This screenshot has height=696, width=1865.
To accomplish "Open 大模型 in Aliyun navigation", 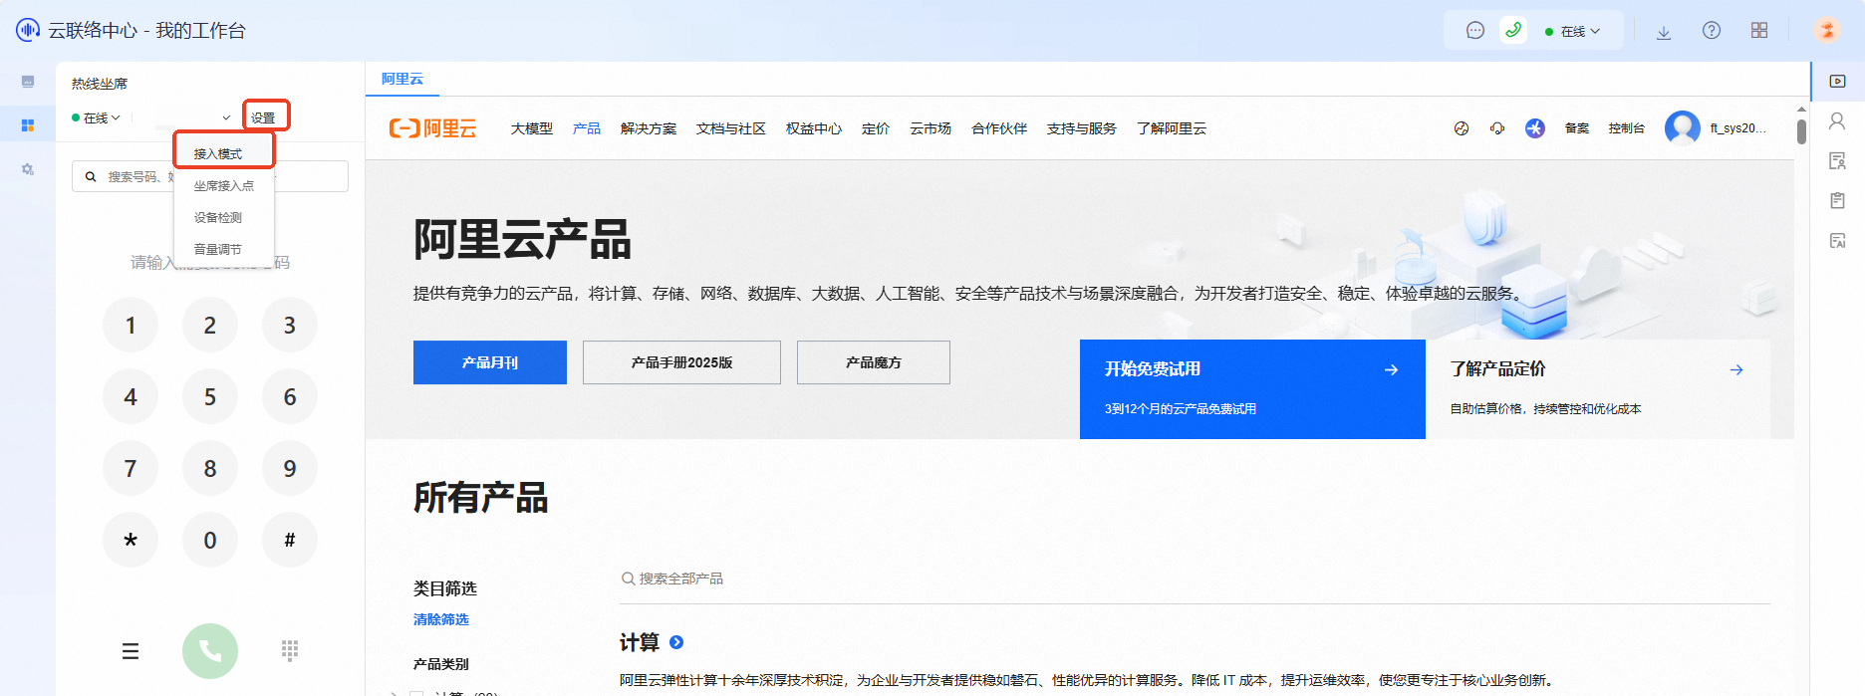I will point(532,128).
